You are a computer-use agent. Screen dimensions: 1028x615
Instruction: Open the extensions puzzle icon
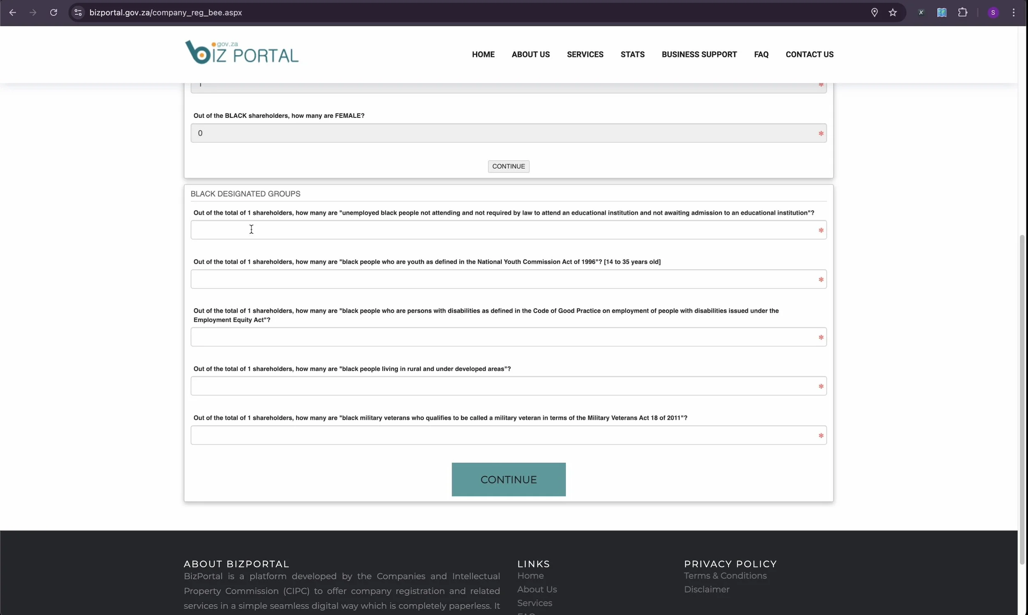[963, 12]
